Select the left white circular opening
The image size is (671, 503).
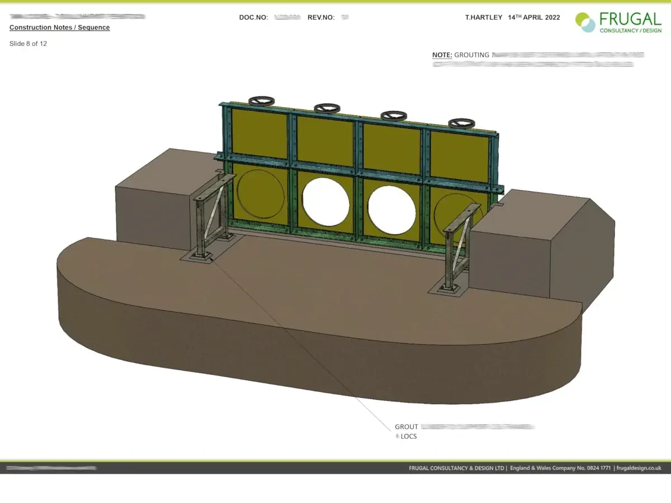tap(326, 200)
